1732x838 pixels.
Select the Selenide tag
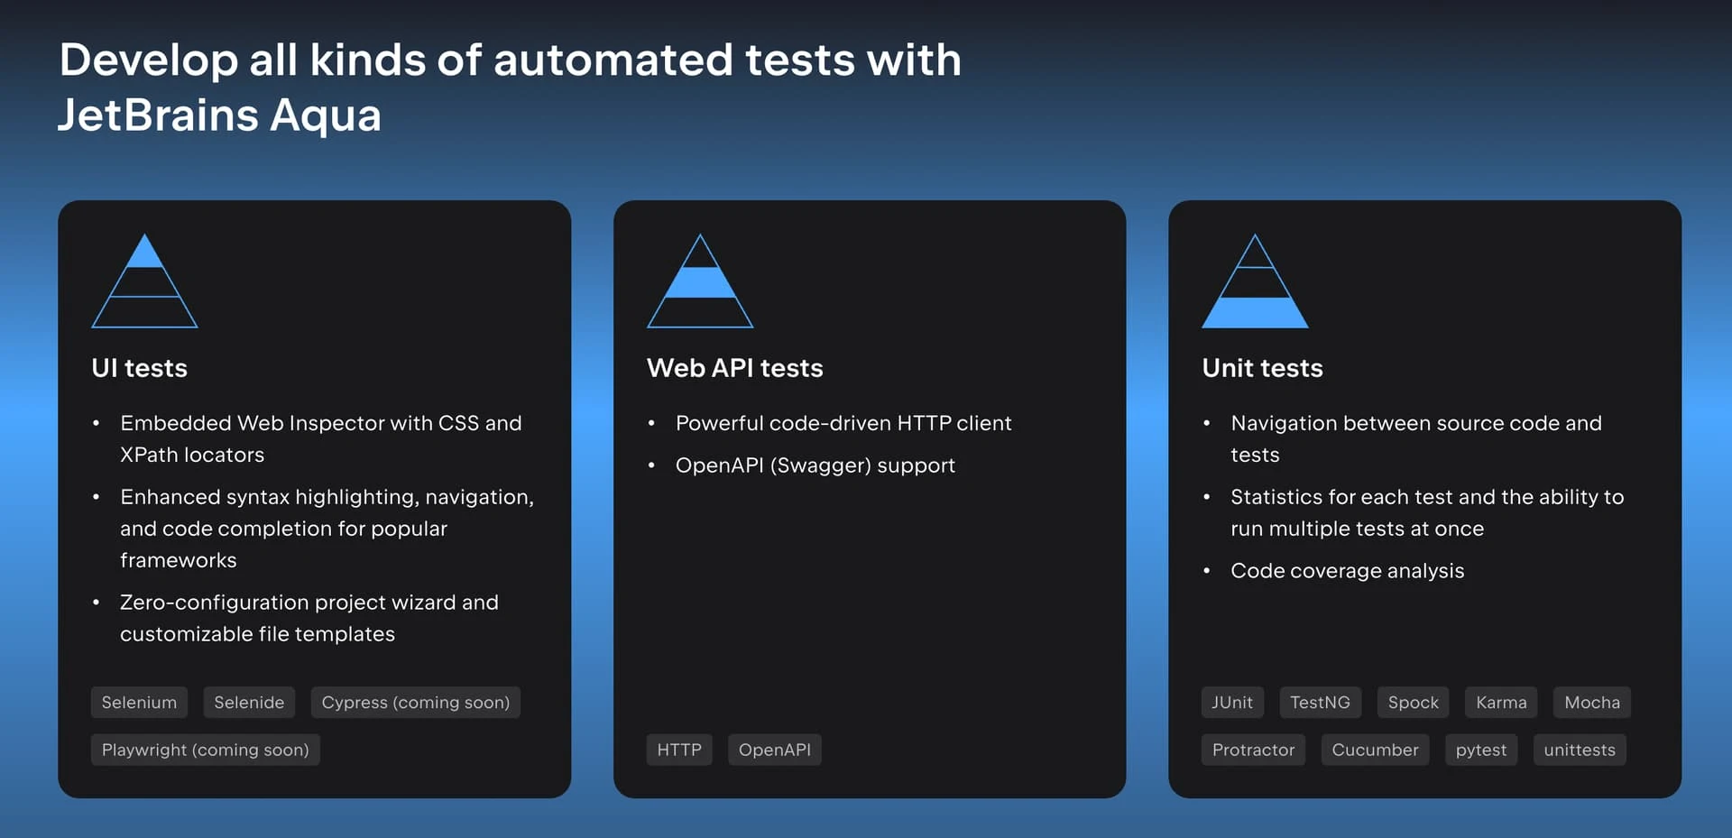[249, 703]
